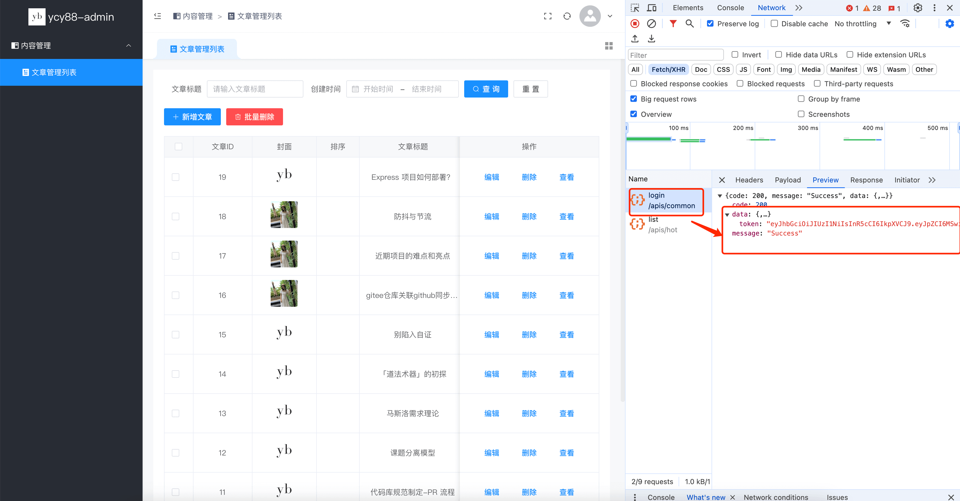Open the tab grid view icon
This screenshot has height=501, width=960.
609,46
